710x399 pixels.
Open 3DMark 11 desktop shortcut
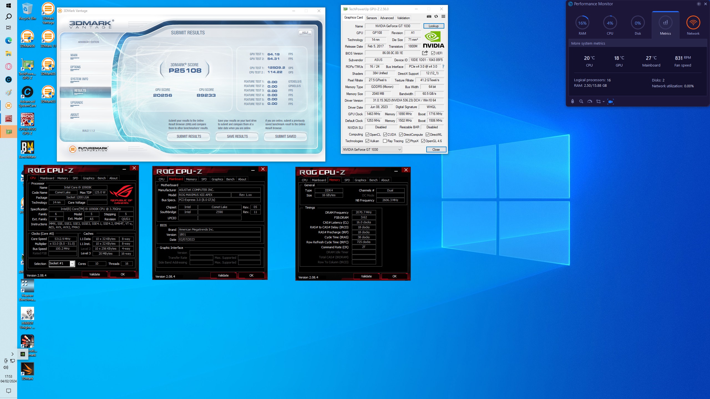coord(48,39)
